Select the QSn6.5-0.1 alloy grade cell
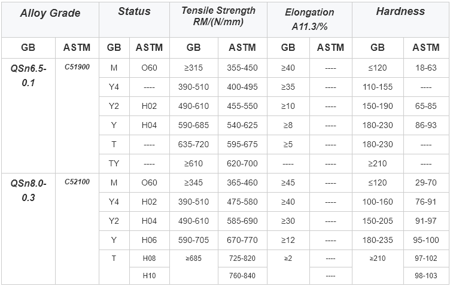This screenshot has height=286, width=450. tap(28, 115)
